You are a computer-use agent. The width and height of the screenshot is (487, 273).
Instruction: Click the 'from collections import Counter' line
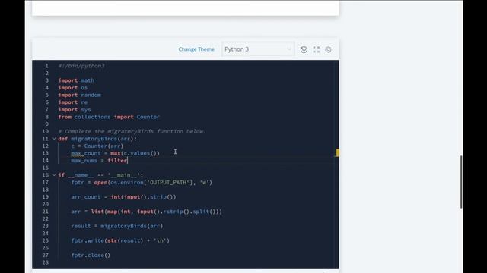pyautogui.click(x=109, y=117)
